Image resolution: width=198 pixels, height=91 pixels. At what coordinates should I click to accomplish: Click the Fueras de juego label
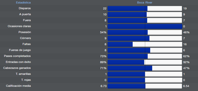(20, 50)
